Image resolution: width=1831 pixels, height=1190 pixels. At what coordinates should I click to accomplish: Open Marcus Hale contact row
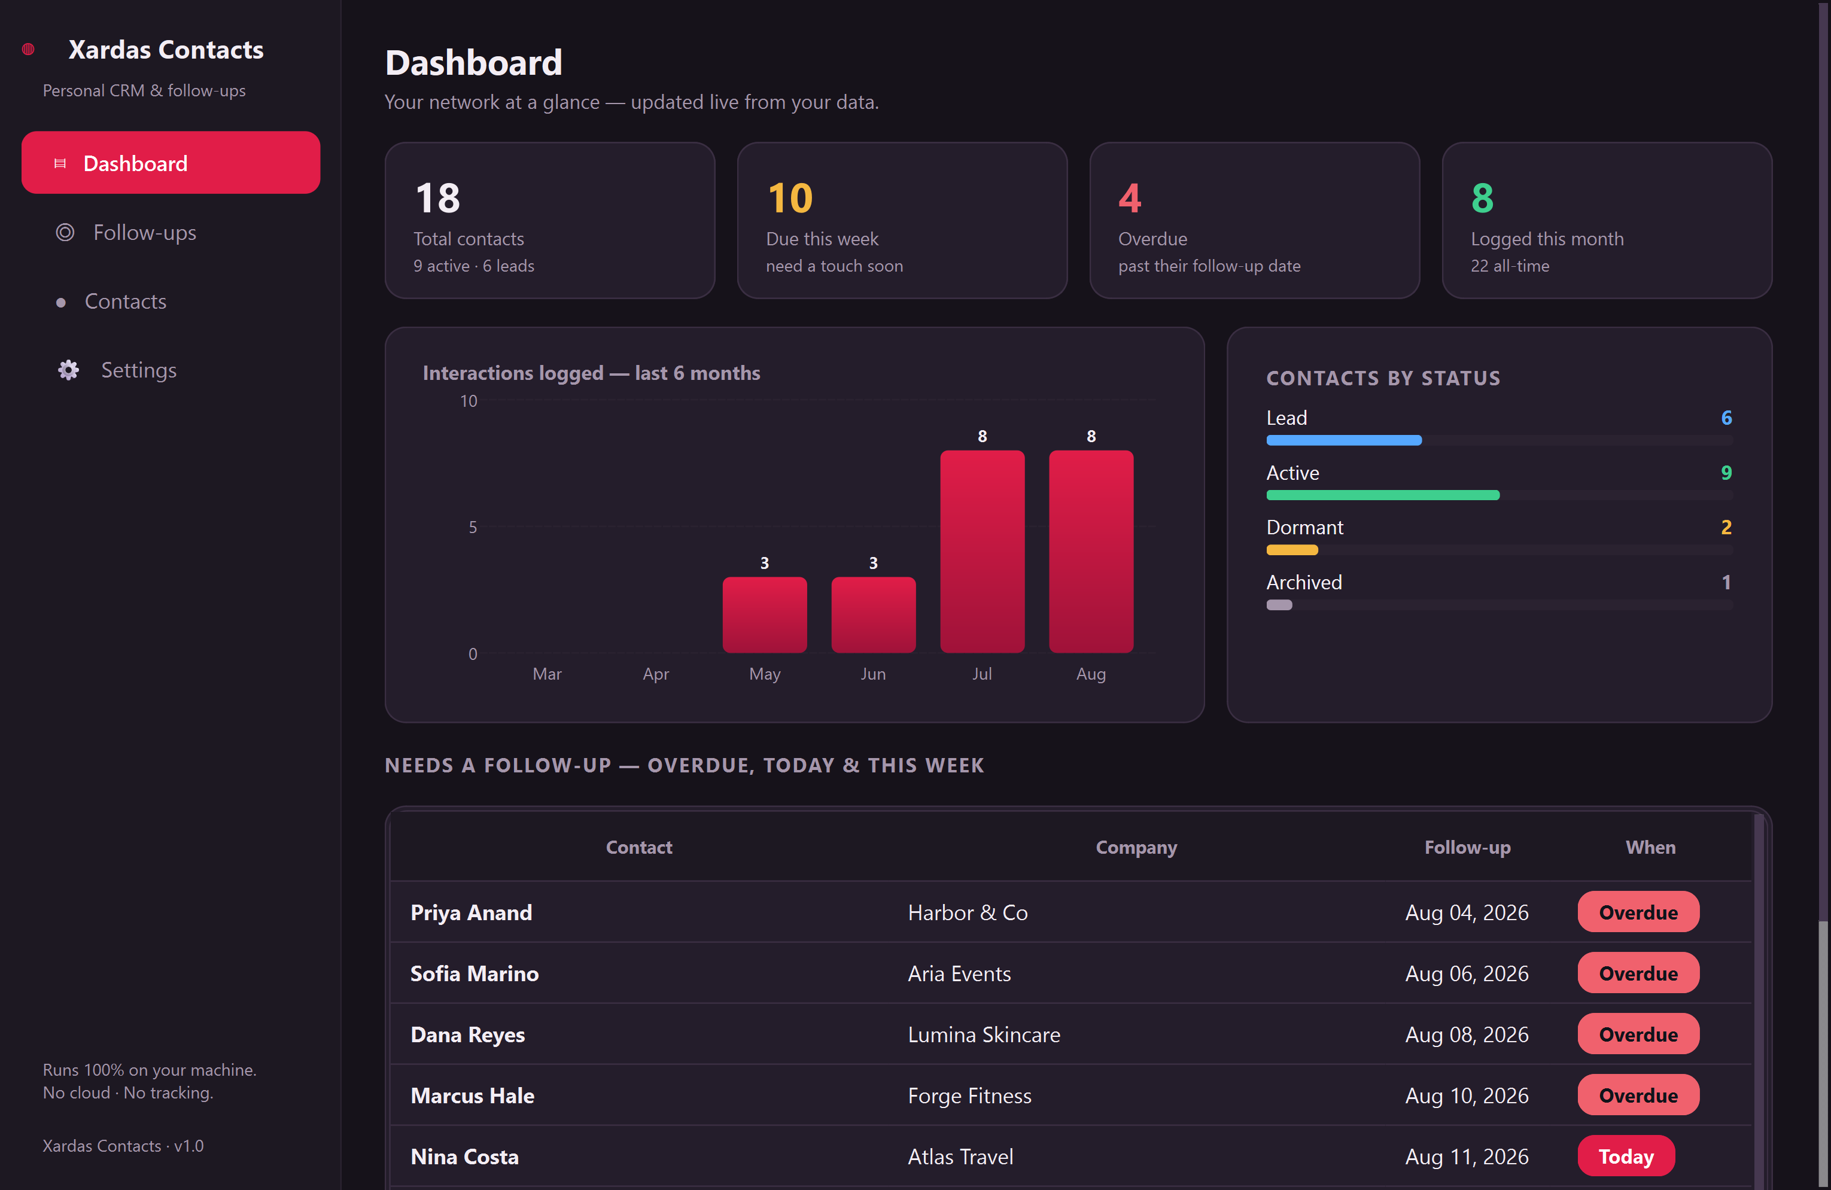1070,1095
